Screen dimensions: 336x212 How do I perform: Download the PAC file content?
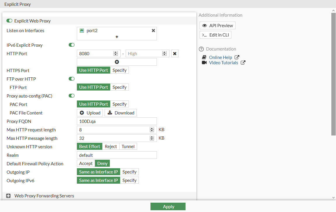coord(120,112)
